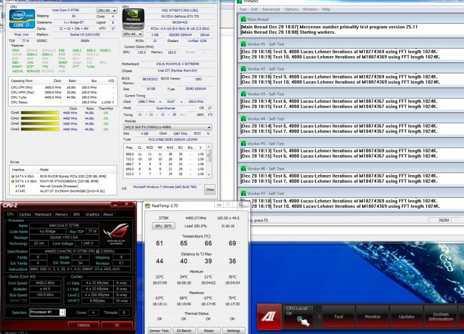The width and height of the screenshot is (464, 334).
Task: Click the Worker #1 Self-Test window icon
Action: tap(243, 44)
